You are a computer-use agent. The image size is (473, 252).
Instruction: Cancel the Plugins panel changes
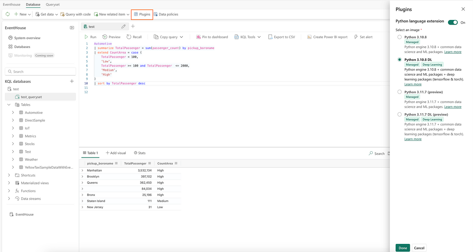419,248
